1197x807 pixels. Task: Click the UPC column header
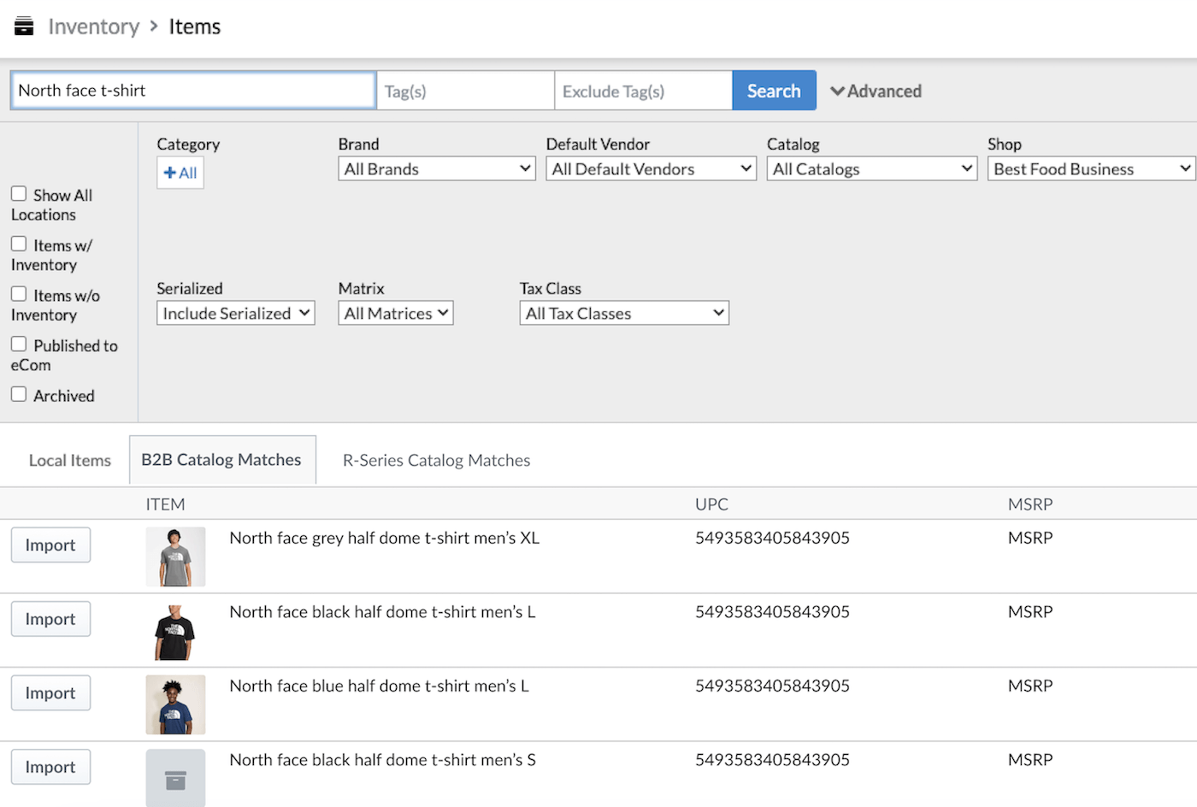click(711, 504)
